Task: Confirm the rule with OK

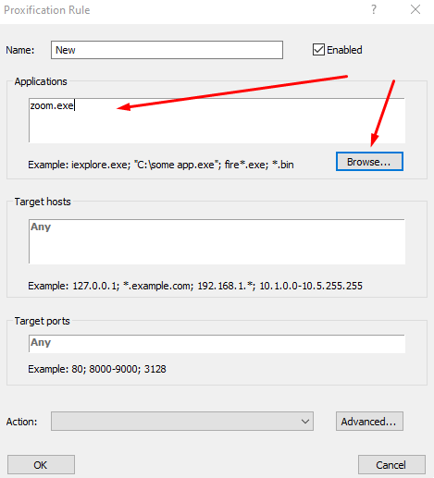Action: (x=41, y=465)
